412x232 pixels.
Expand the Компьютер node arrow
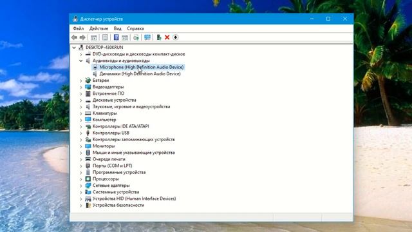coord(81,120)
